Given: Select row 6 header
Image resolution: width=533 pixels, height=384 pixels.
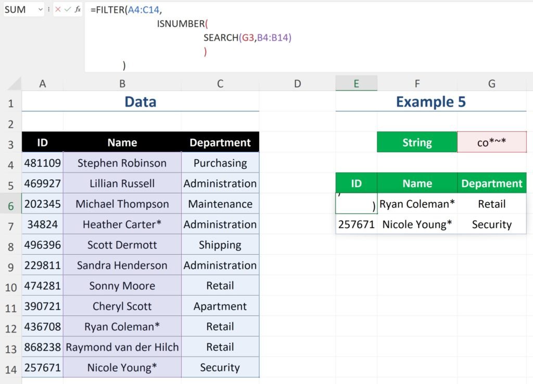Looking at the screenshot, I should click(x=10, y=204).
